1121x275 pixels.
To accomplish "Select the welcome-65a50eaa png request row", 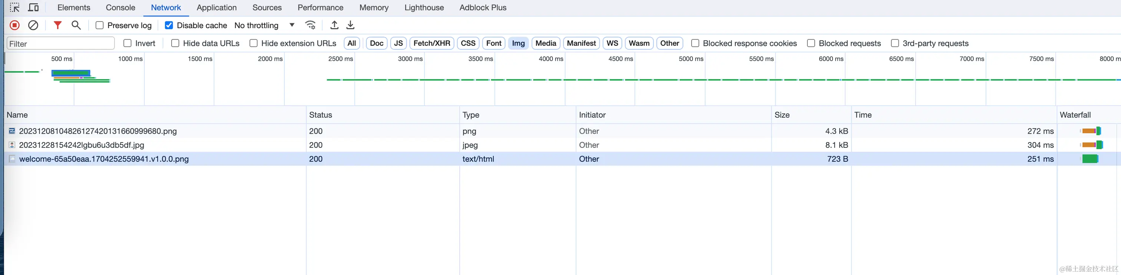I will pyautogui.click(x=104, y=159).
